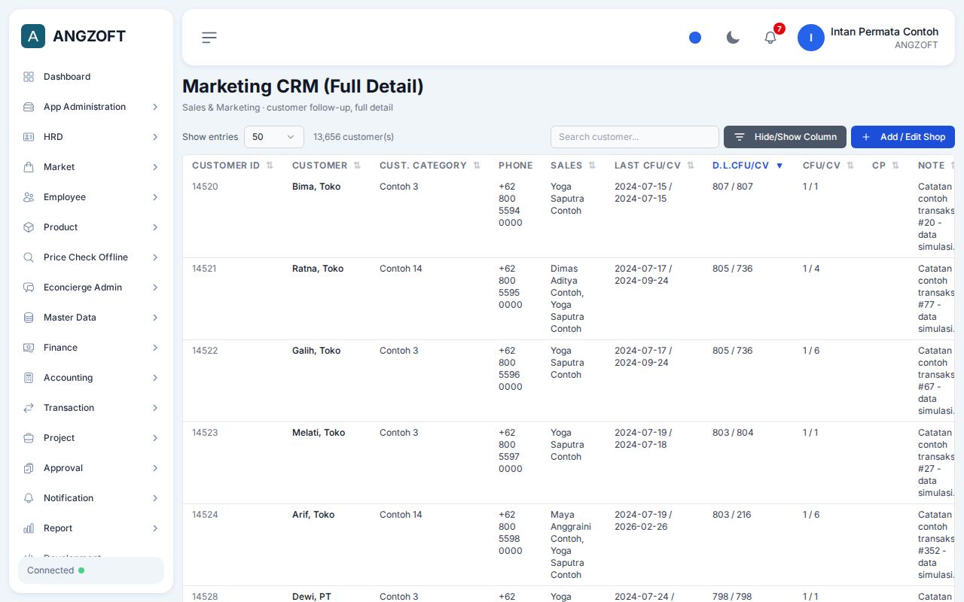Screen dimensions: 964x602
Task: Open the Show entries dropdown
Action: click(x=274, y=137)
